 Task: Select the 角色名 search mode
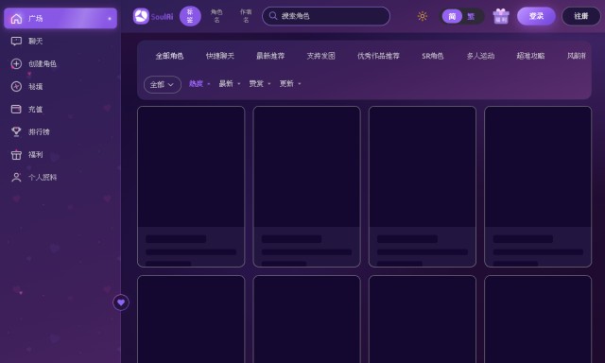[x=216, y=16]
